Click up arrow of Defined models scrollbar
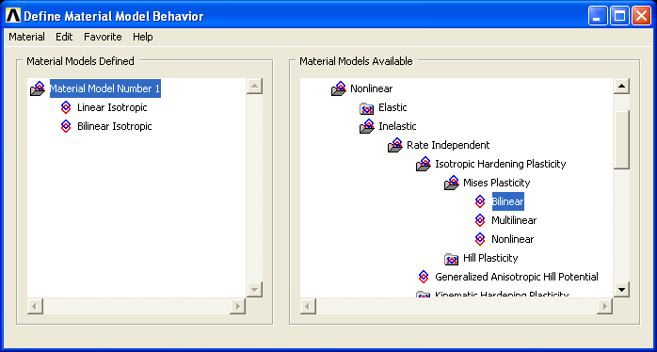 coord(254,87)
